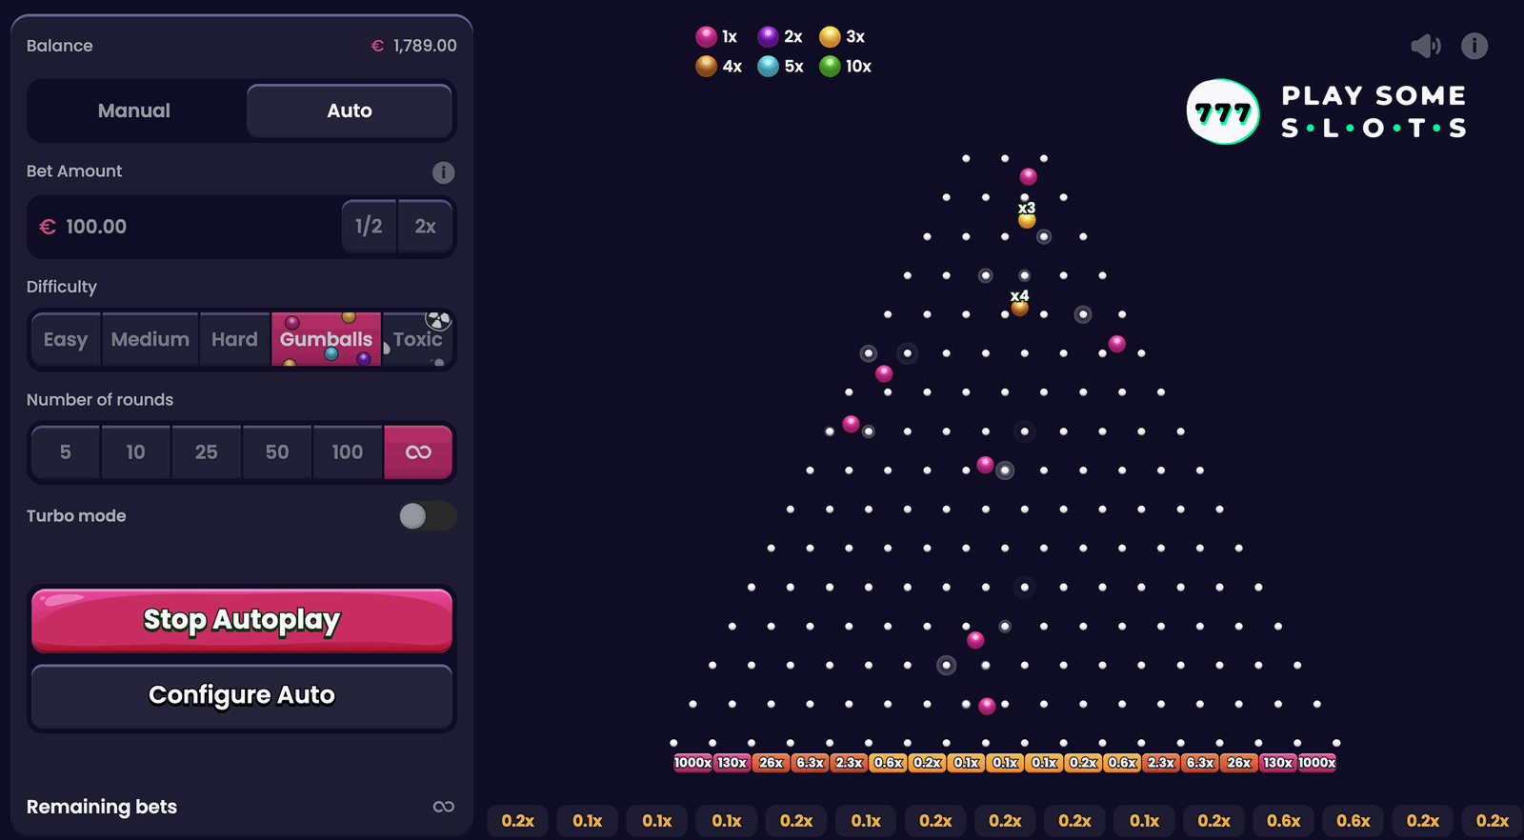Toggle Turbo mode switch
The width and height of the screenshot is (1524, 840).
click(427, 516)
